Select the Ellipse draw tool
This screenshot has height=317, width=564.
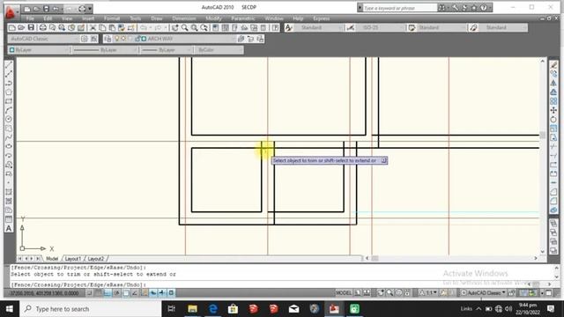[9, 146]
